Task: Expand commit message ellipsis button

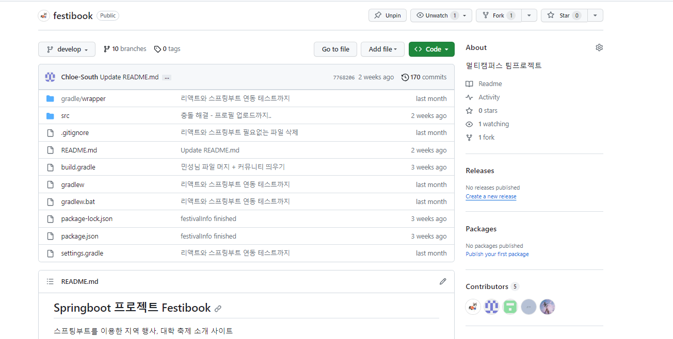Action: (x=166, y=77)
